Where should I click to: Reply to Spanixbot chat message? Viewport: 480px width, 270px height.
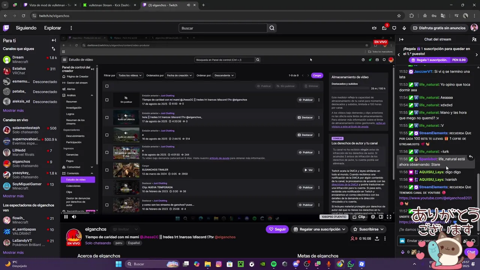(471, 157)
